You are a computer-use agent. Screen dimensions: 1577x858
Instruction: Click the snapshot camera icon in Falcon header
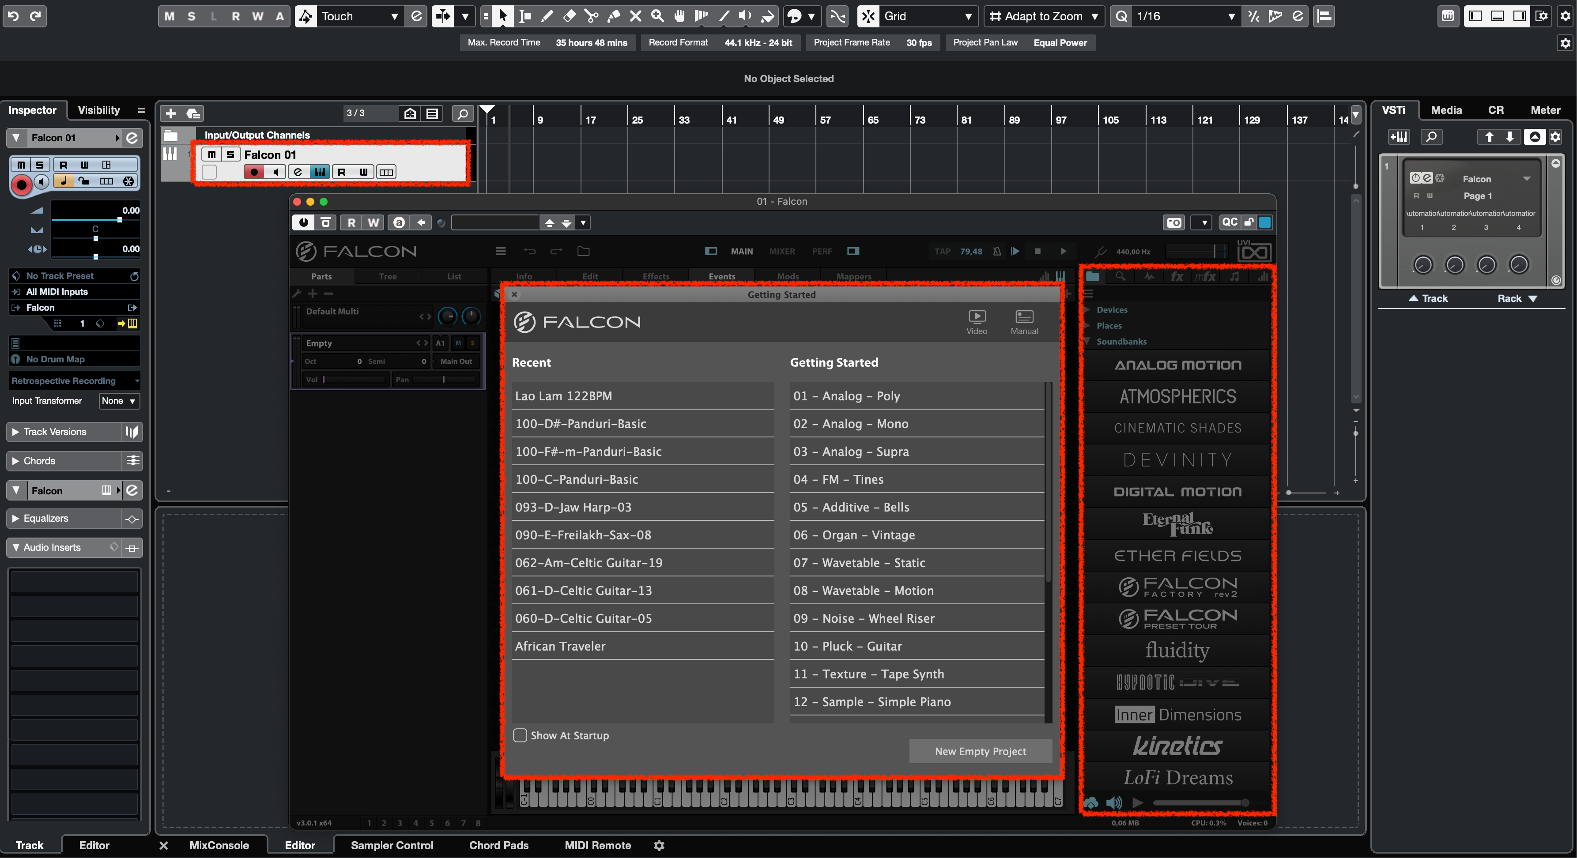1173,222
